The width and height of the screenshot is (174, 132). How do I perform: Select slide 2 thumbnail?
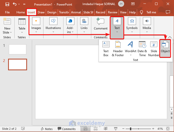click(x=17, y=64)
